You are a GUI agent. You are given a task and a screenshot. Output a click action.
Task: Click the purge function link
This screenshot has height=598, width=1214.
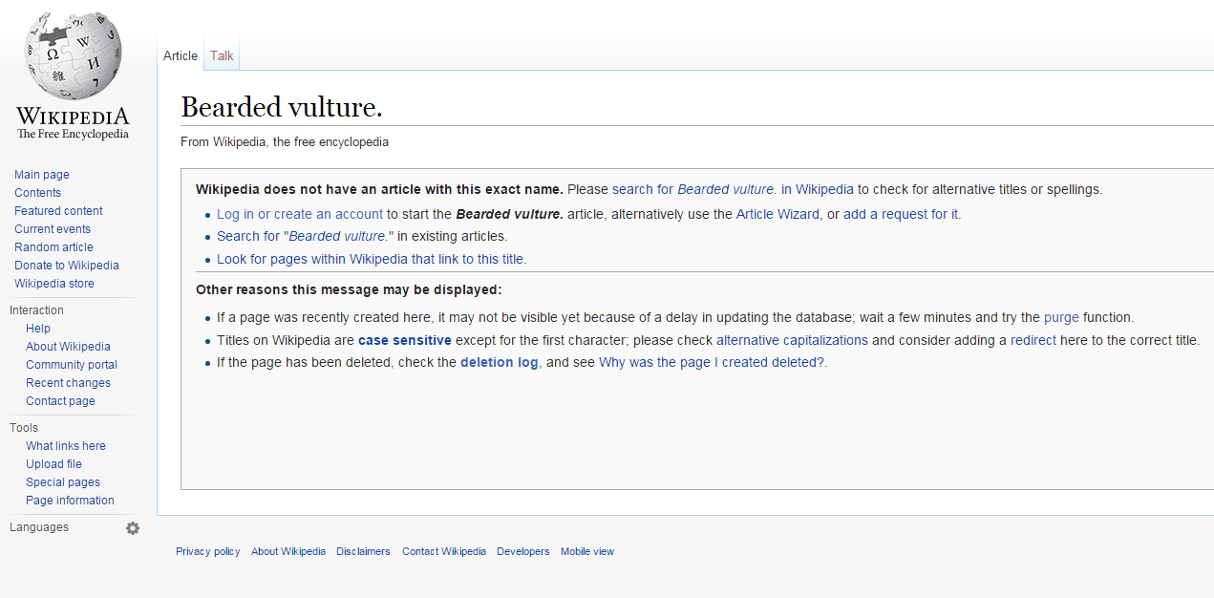click(x=1061, y=317)
